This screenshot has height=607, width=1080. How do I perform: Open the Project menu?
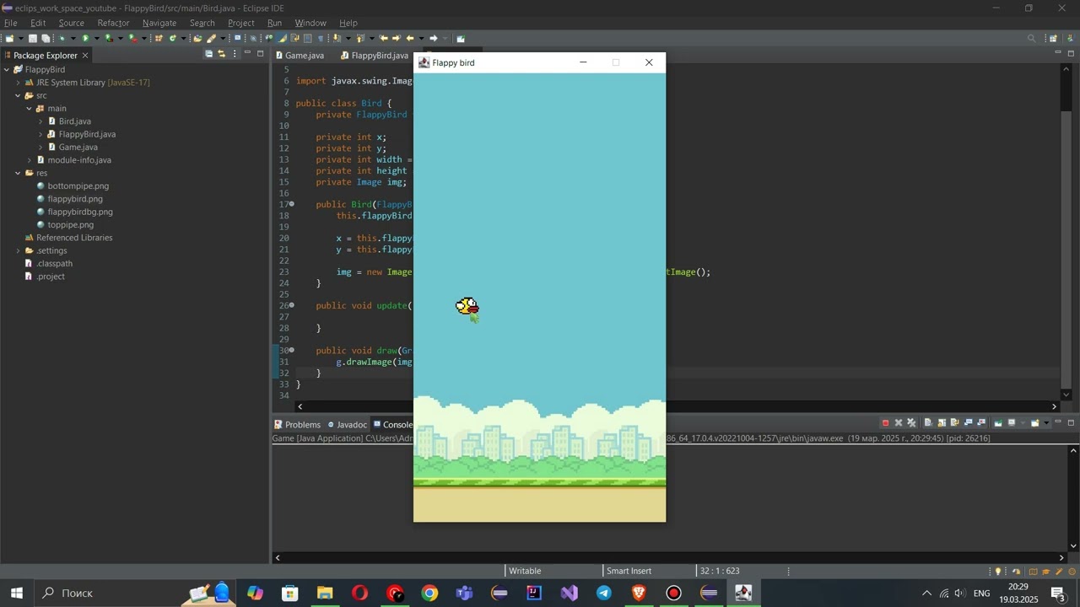pos(240,23)
